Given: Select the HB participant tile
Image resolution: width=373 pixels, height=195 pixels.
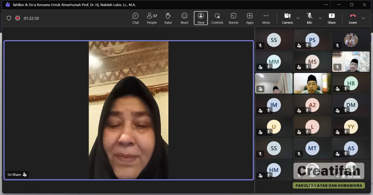Looking at the screenshot, I should pyautogui.click(x=351, y=84).
